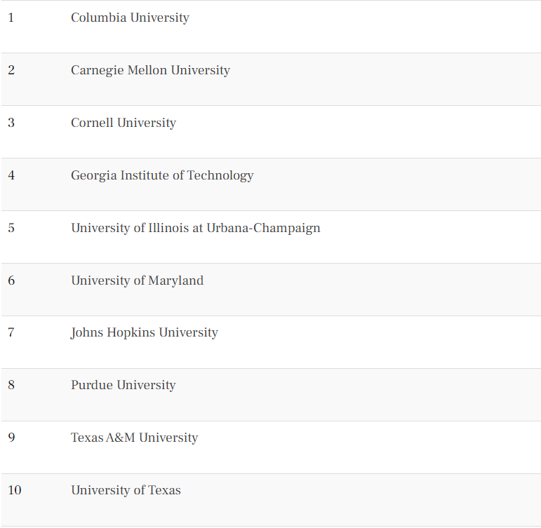Click the Columbia University row text
This screenshot has width=541, height=528.
click(x=130, y=18)
